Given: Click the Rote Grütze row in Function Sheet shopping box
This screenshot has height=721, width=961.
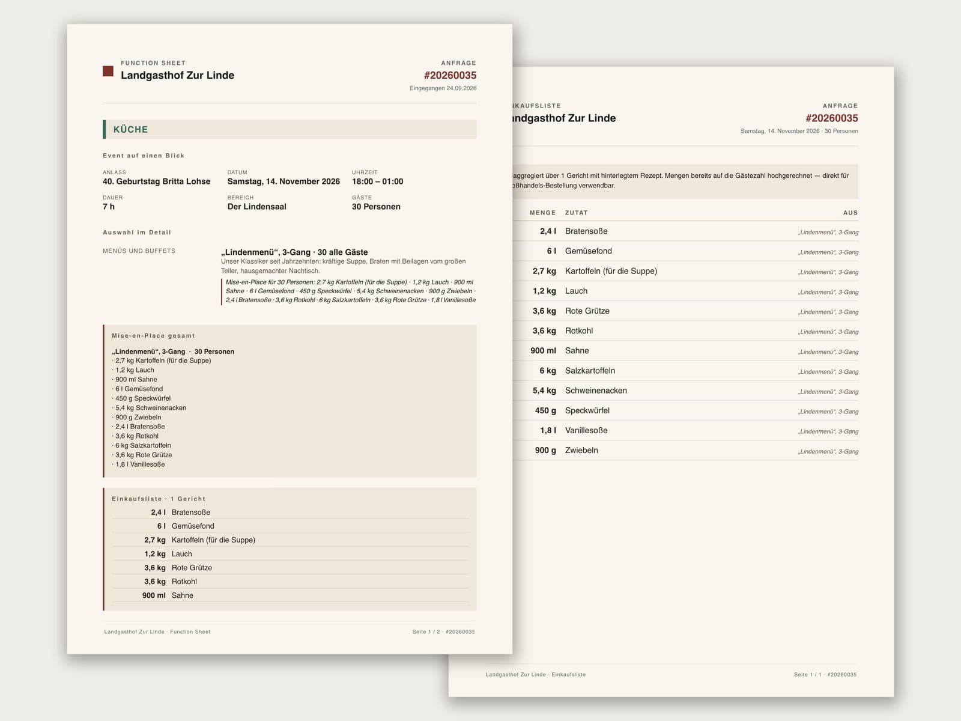Looking at the screenshot, I should 290,568.
